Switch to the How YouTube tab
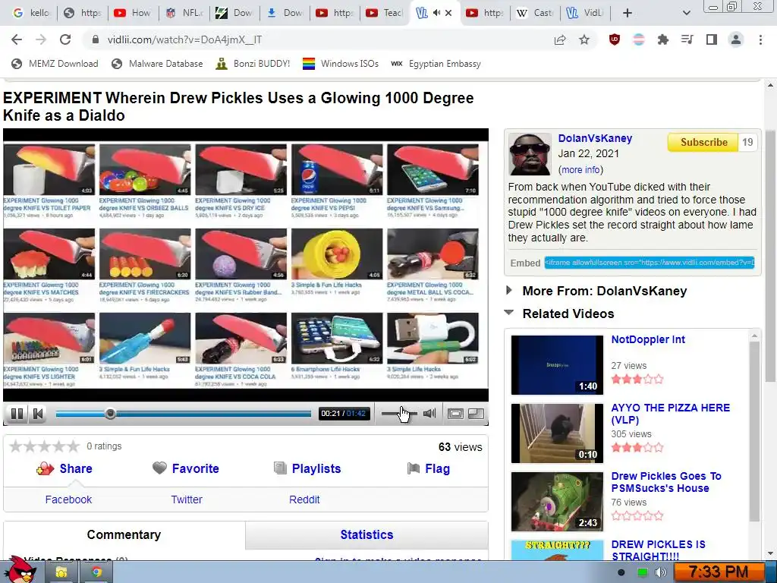The image size is (777, 583). [134, 13]
